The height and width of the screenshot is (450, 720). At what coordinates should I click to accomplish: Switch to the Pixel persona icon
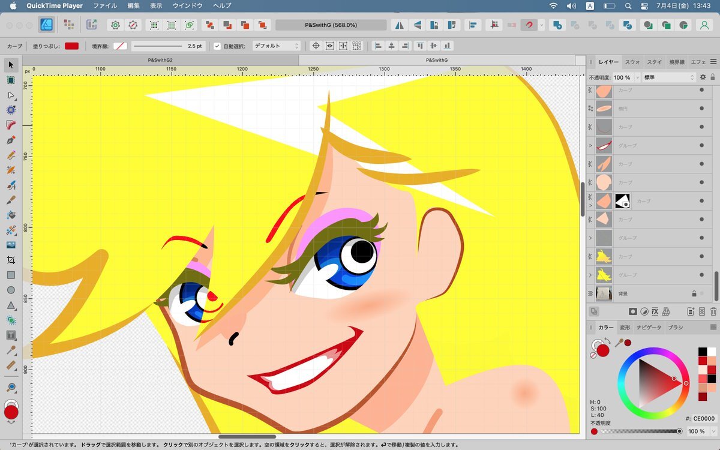coord(69,25)
